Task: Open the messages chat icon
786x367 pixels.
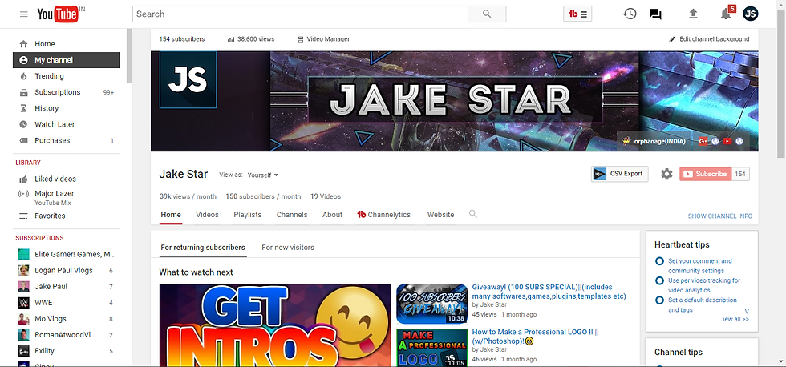Action: pyautogui.click(x=655, y=14)
